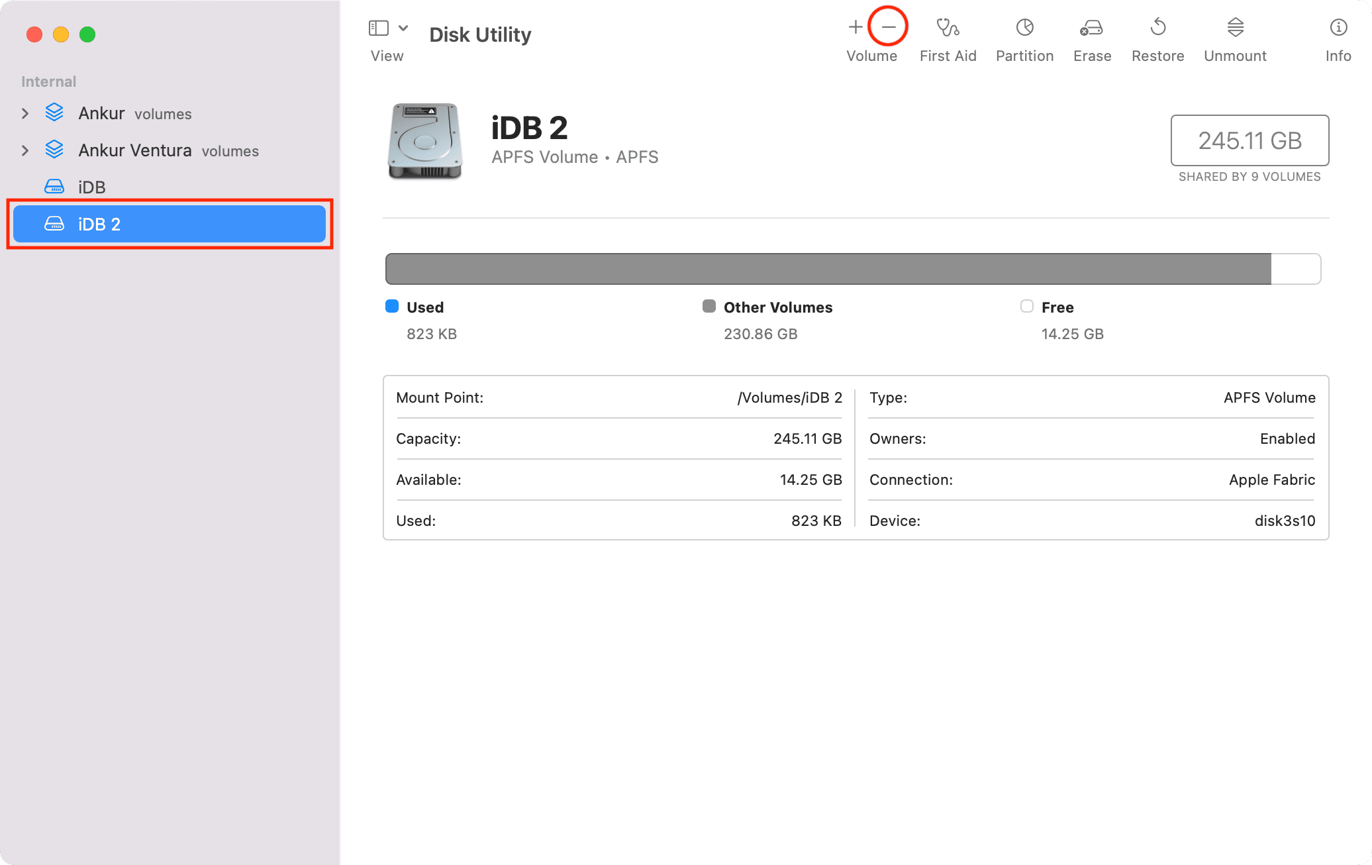This screenshot has width=1372, height=865.
Task: Run First Aid stethoscope icon
Action: [948, 27]
